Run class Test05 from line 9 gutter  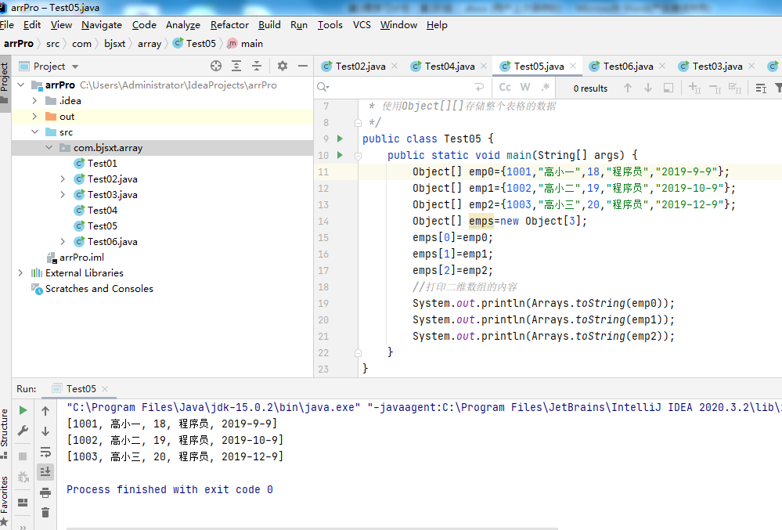click(x=341, y=139)
